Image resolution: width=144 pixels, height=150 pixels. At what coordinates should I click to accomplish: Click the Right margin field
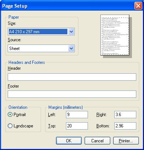[125, 115]
